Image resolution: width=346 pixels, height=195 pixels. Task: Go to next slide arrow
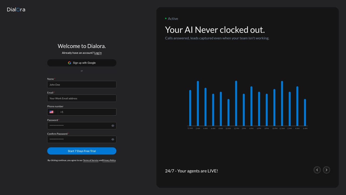pos(327,170)
